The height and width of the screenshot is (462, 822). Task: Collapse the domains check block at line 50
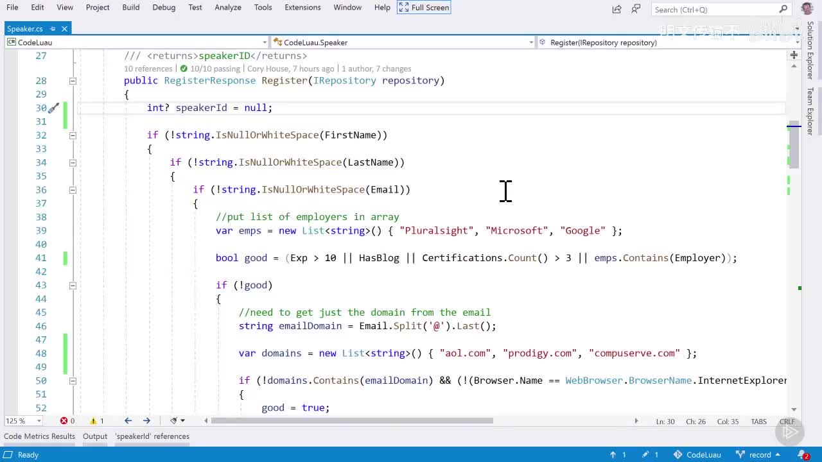(x=73, y=381)
